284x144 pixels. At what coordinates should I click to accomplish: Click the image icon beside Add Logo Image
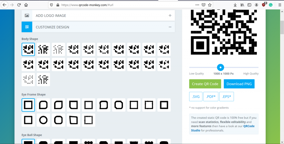click(27, 16)
